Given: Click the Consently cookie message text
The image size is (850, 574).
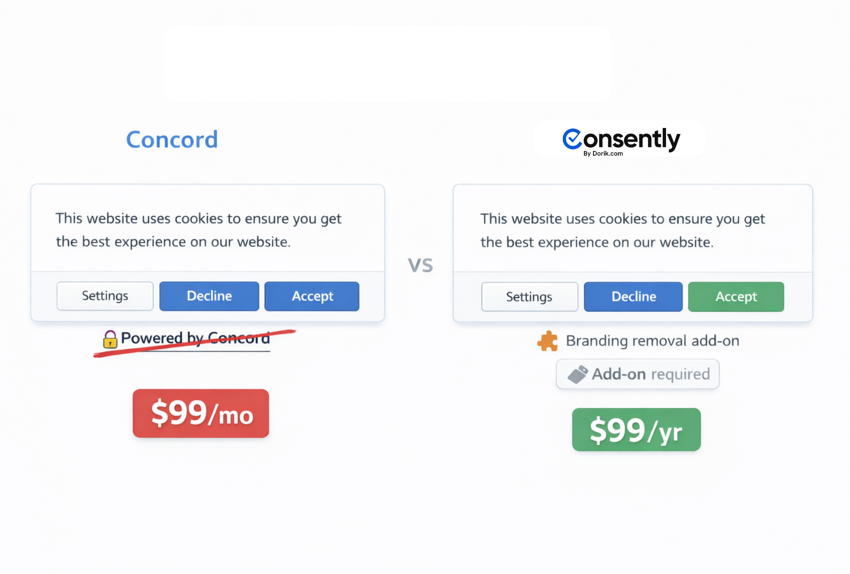Looking at the screenshot, I should (622, 231).
